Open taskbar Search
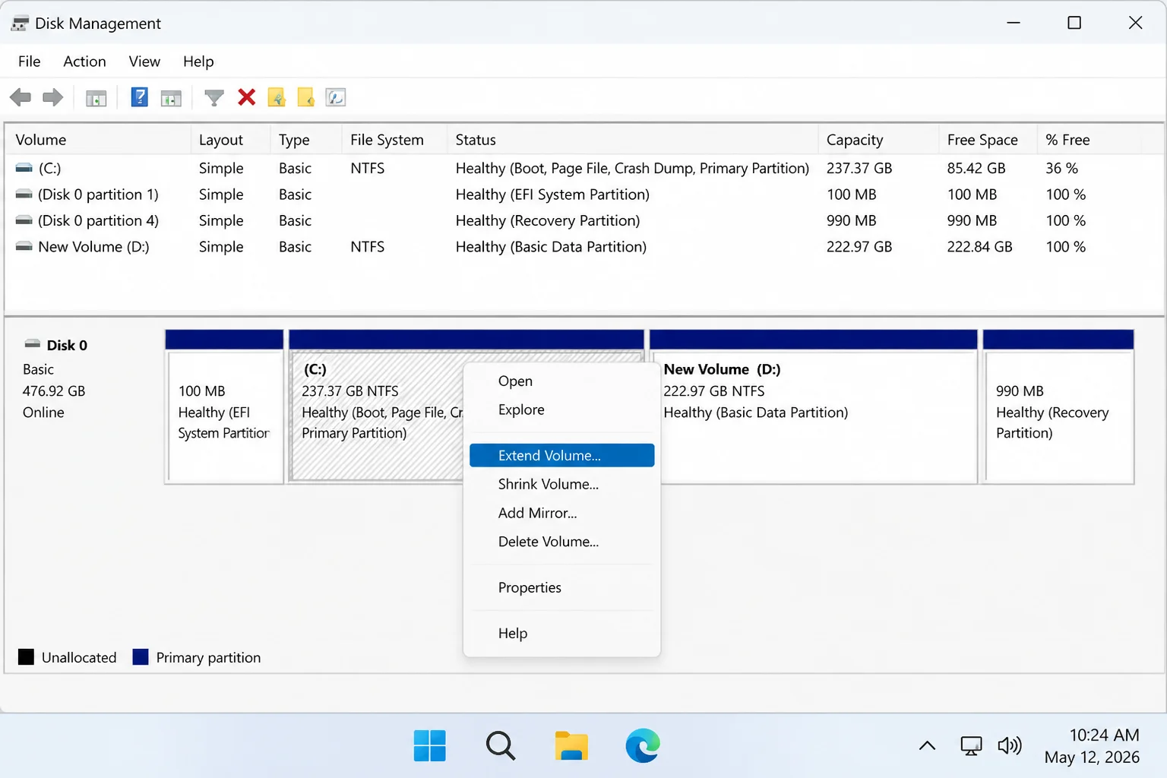The image size is (1167, 778). point(501,746)
